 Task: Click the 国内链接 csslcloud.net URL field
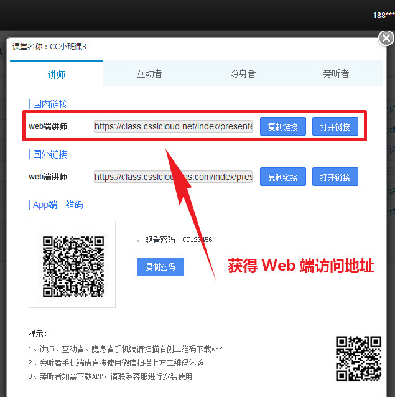pyautogui.click(x=173, y=127)
